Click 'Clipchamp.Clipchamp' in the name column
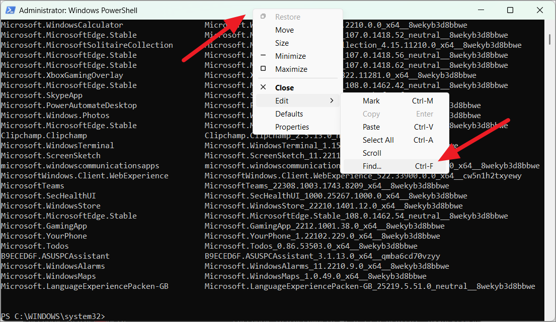Viewport: 556px width, 322px height. pos(44,136)
